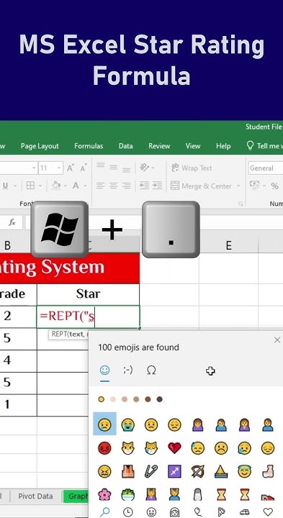Screen dimensions: 283x518
Task: Click Decrease Indent icon
Action: click(144, 186)
